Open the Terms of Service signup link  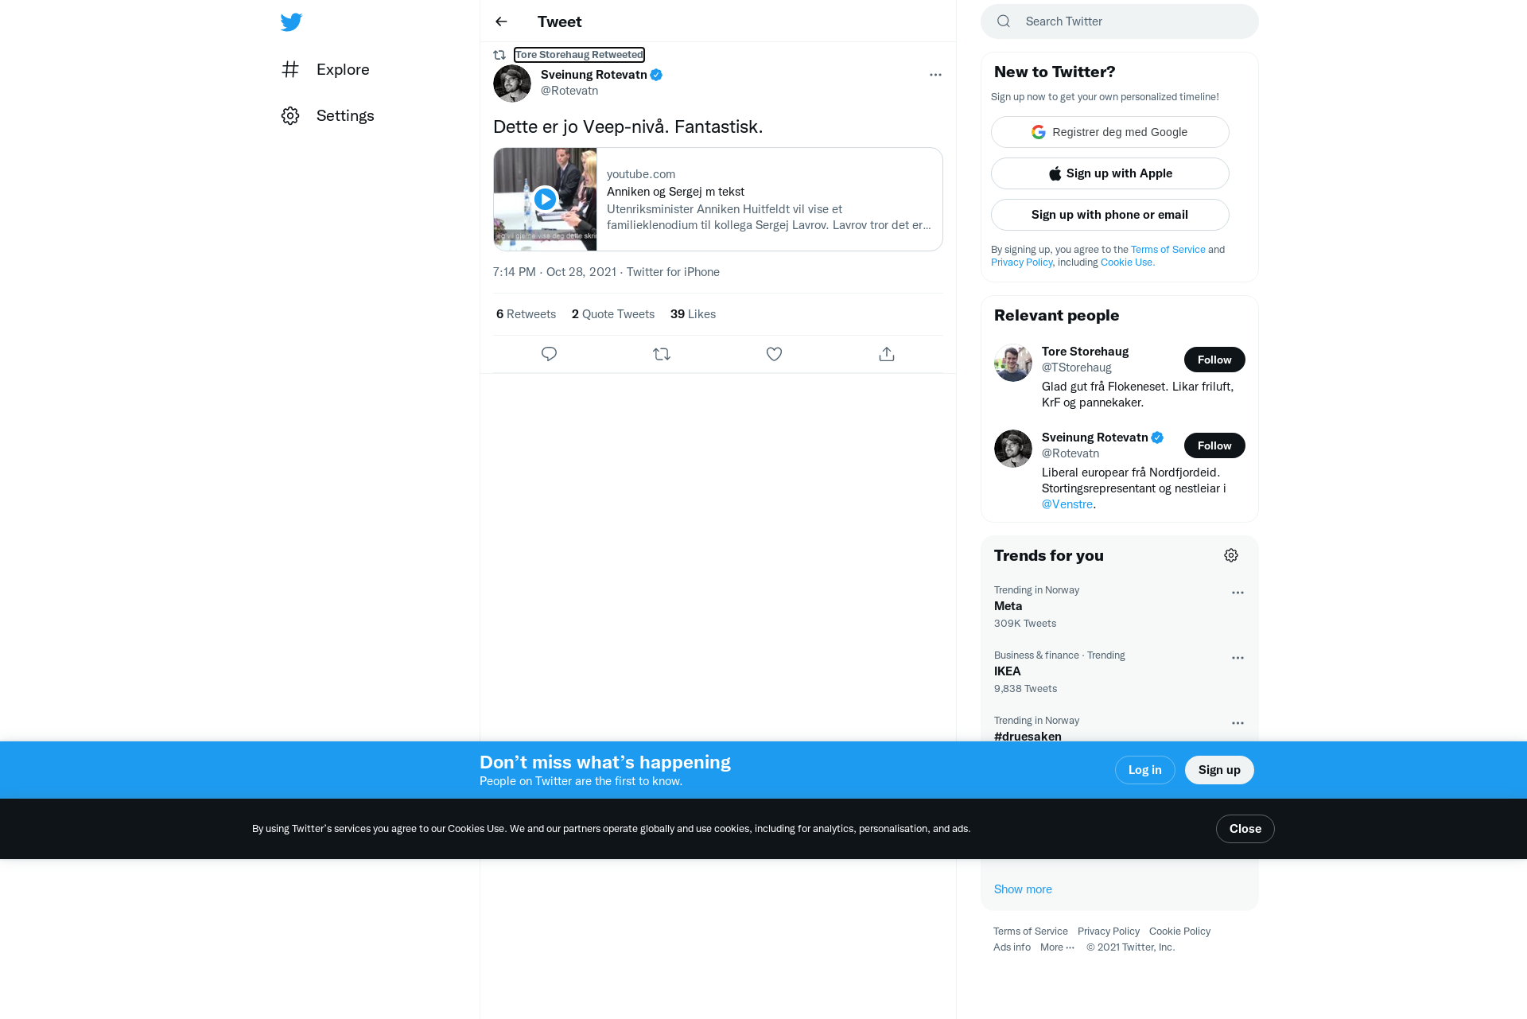click(x=1168, y=250)
